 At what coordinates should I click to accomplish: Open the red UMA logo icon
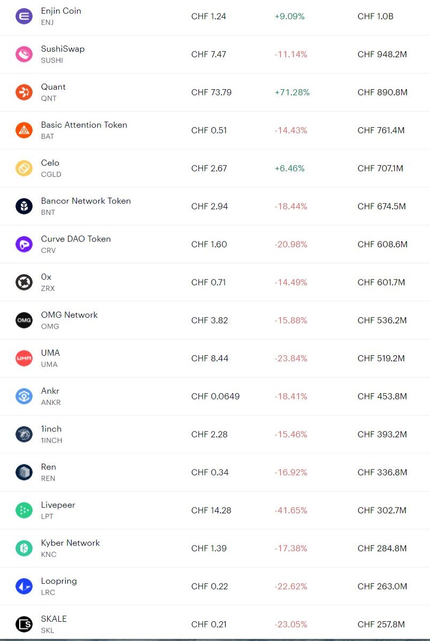24,358
